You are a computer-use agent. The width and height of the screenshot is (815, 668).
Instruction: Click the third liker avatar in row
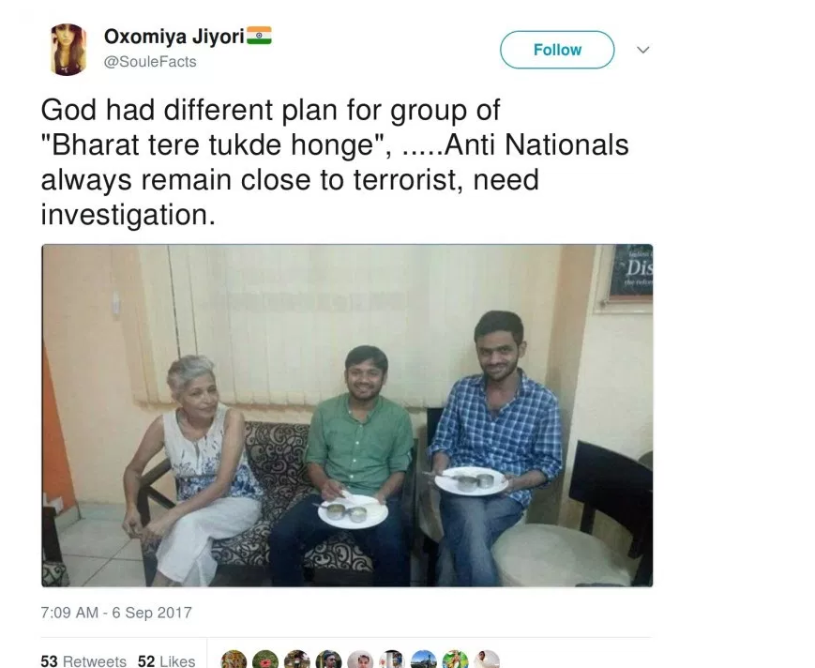pos(296,659)
